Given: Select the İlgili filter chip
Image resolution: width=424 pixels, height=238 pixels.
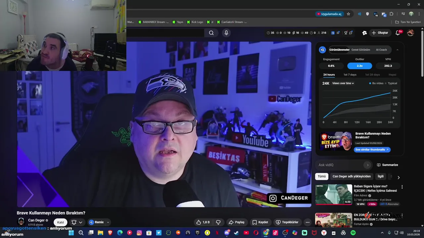Looking at the screenshot, I should pyautogui.click(x=381, y=177).
